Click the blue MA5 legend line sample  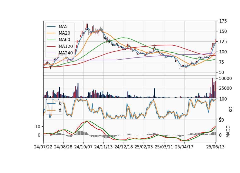pos(51,27)
